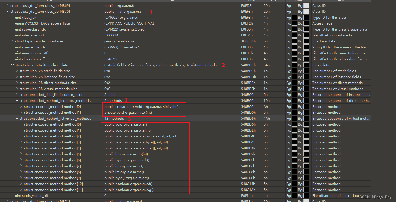Expand struct type_item_list interfaces
Image resolution: width=396 pixels, height=202 pixels.
click(12, 41)
